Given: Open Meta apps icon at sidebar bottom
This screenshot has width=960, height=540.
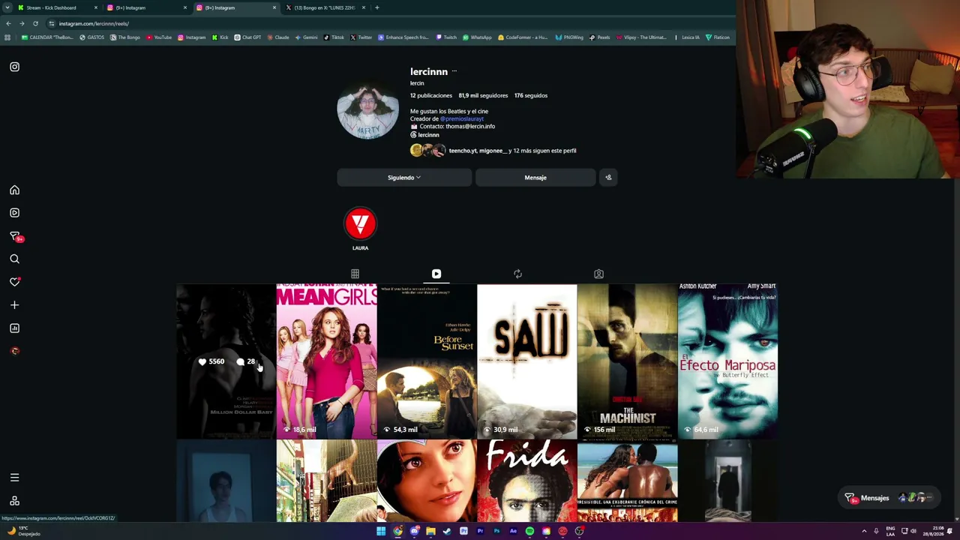Looking at the screenshot, I should (x=14, y=501).
